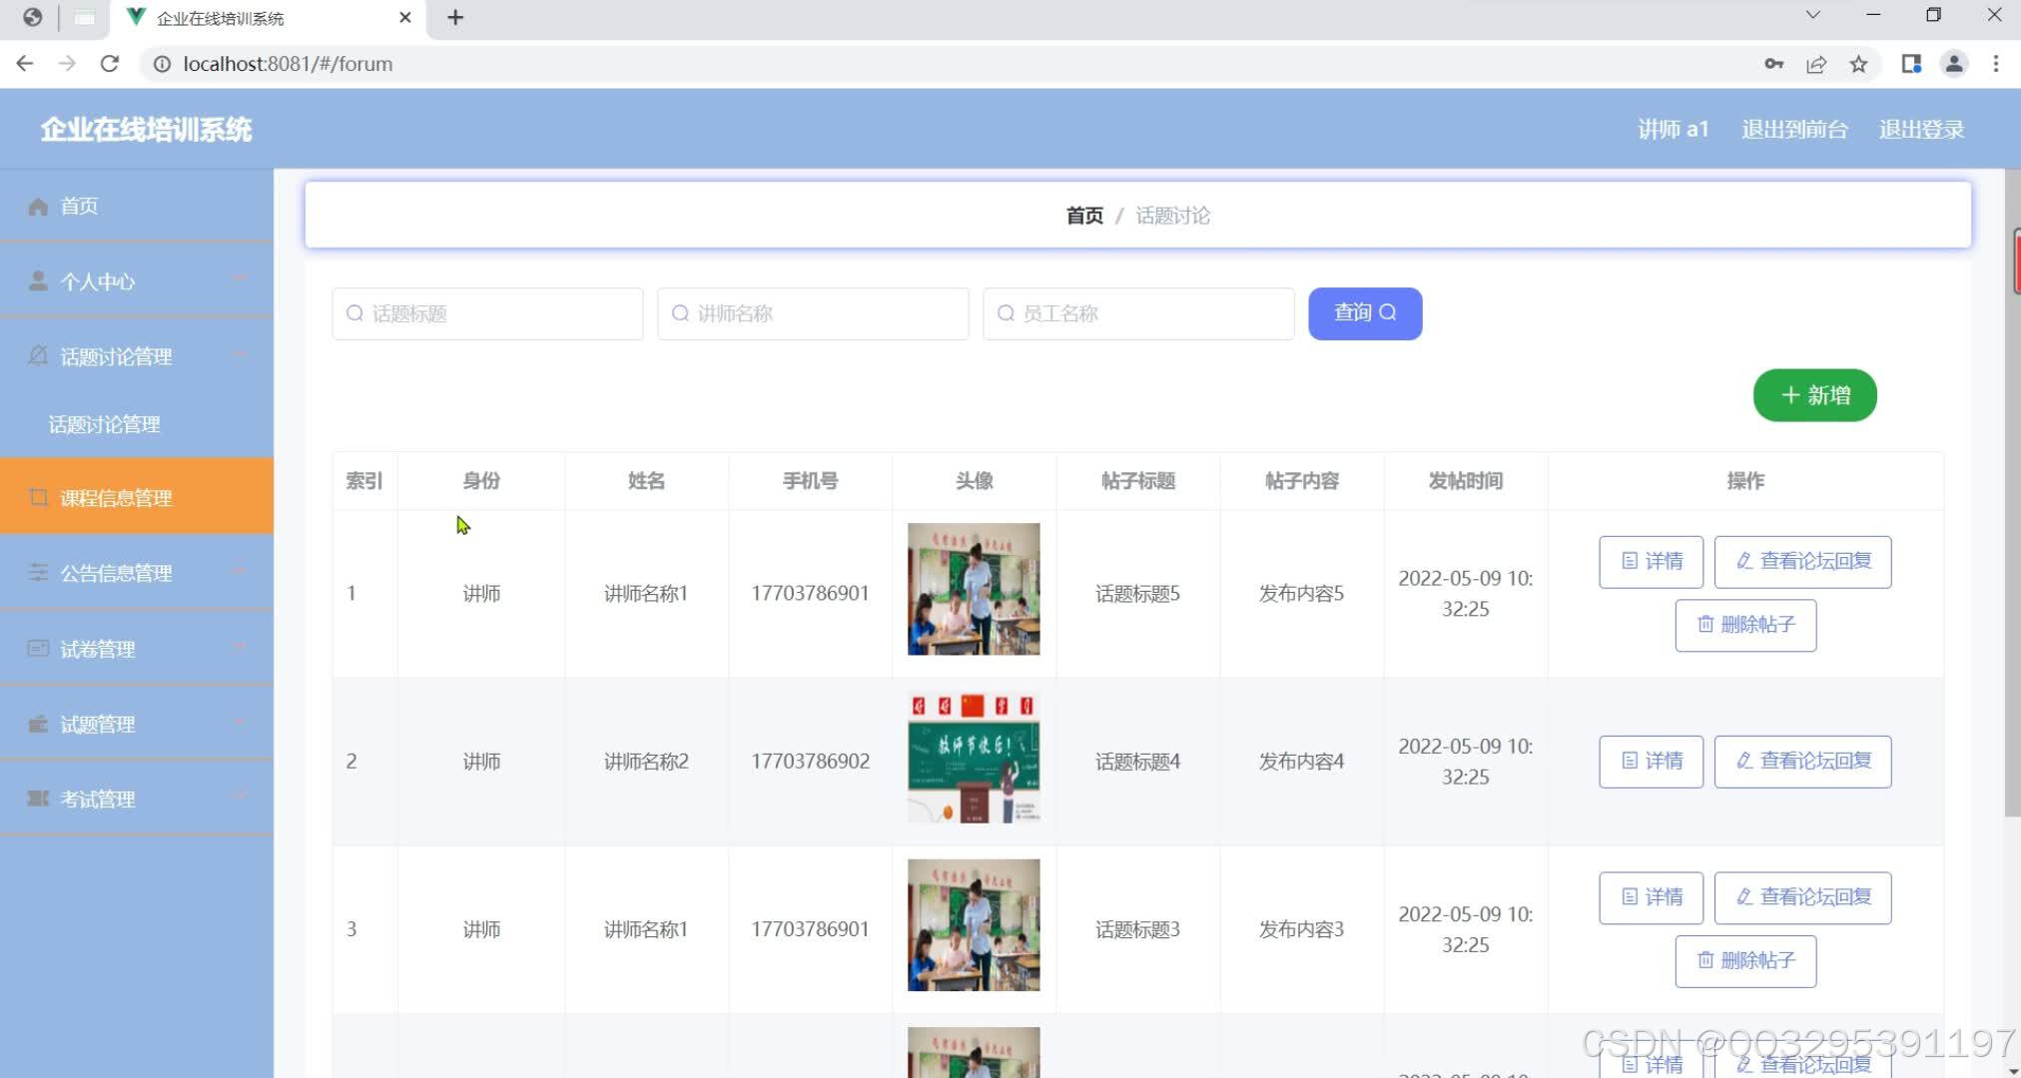Click the avatar thumbnail in row 1
Image resolution: width=2021 pixels, height=1078 pixels.
pos(974,589)
